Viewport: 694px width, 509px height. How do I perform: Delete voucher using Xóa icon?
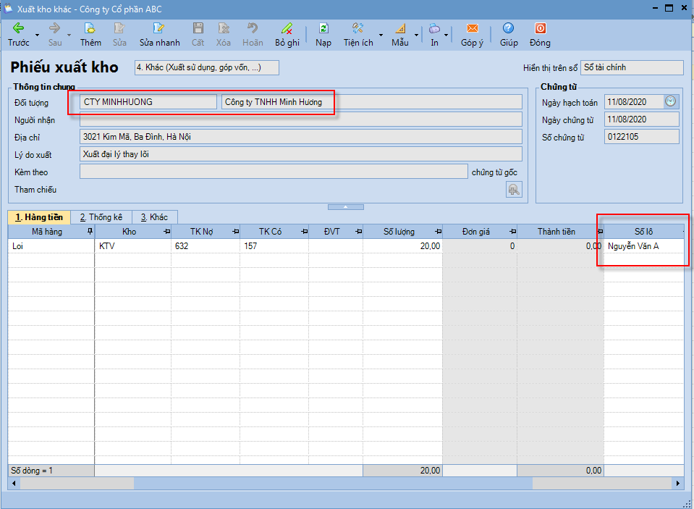(224, 28)
